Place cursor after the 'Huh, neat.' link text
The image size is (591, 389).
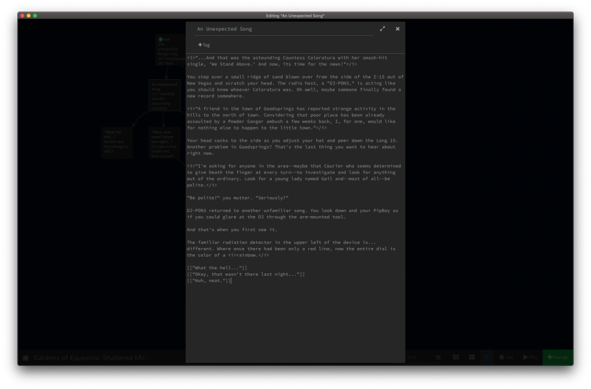pos(231,281)
